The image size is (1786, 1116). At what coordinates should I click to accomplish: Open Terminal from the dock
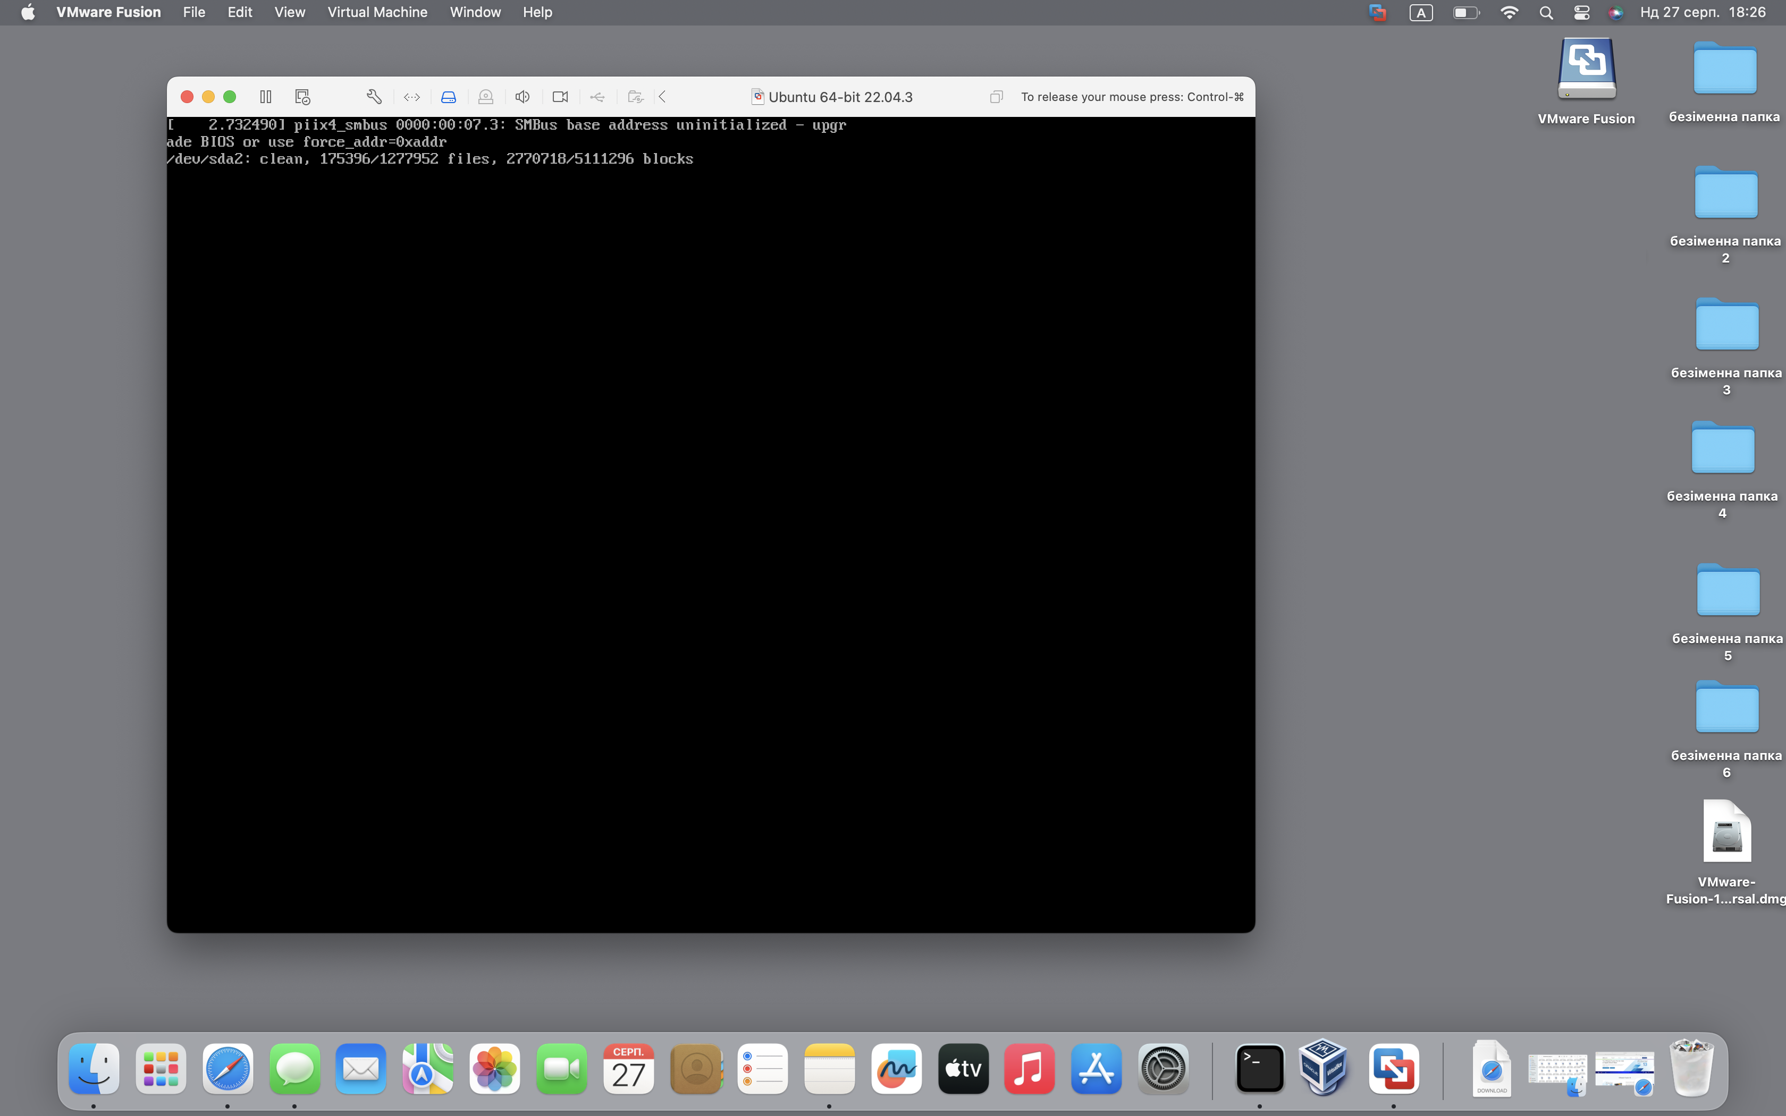[1260, 1069]
